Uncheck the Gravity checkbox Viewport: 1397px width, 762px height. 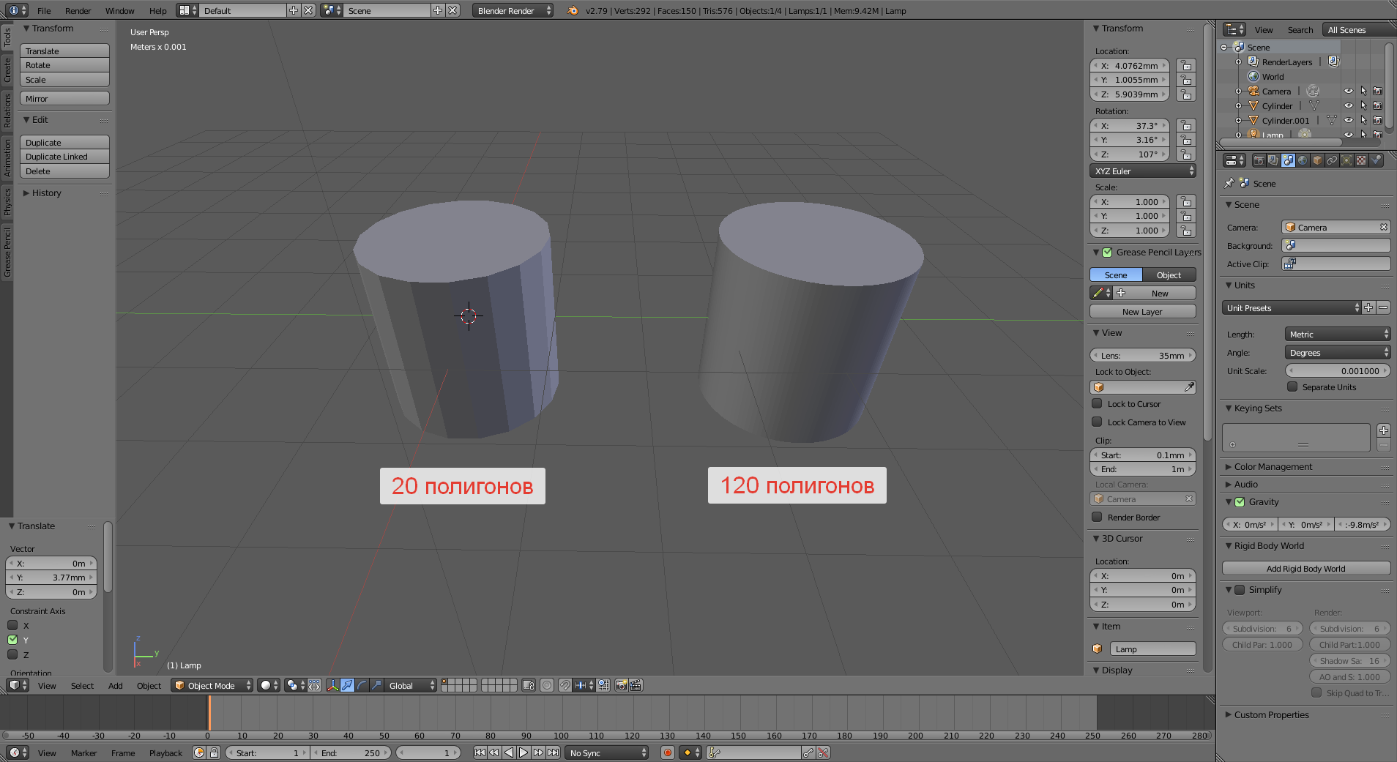pos(1240,502)
